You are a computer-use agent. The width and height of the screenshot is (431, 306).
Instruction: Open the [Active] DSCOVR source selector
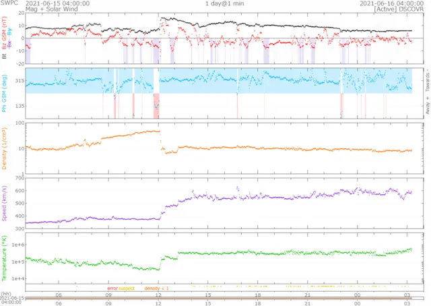397,9
